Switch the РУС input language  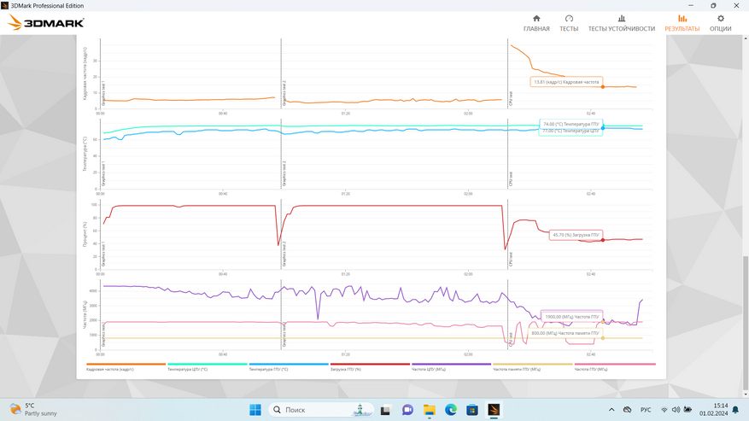pyautogui.click(x=646, y=410)
